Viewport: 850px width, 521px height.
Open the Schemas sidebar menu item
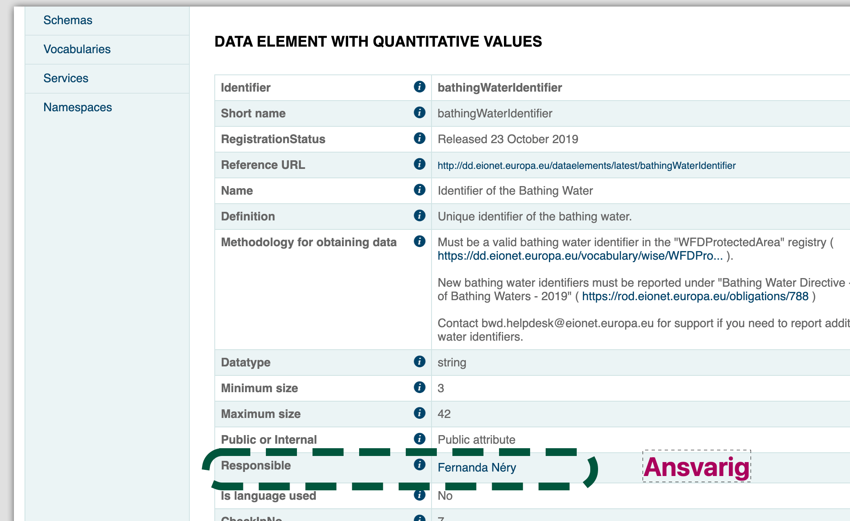(x=68, y=20)
